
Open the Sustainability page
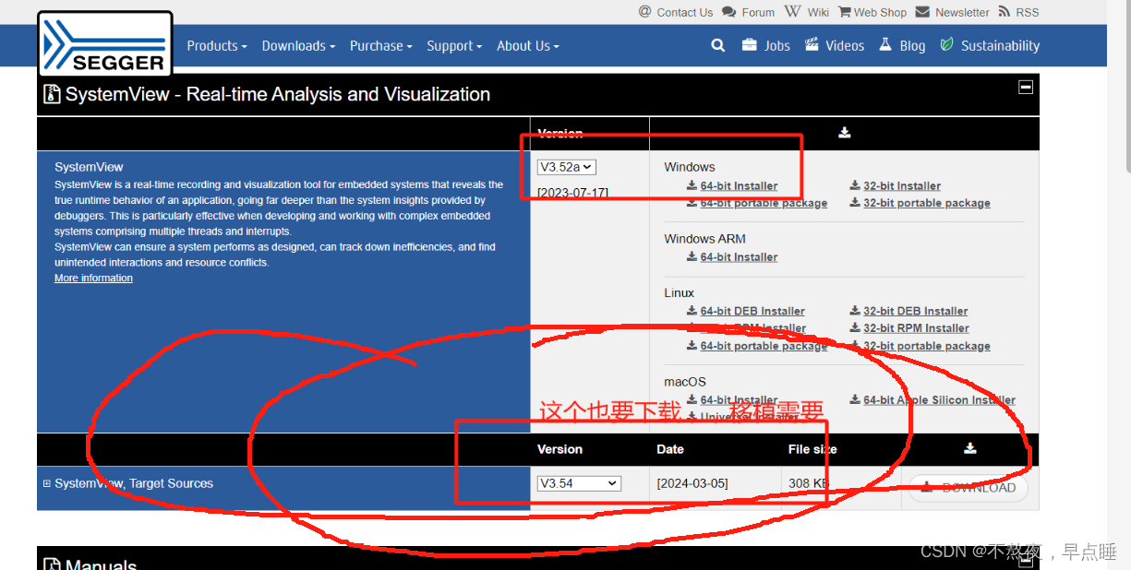point(990,45)
